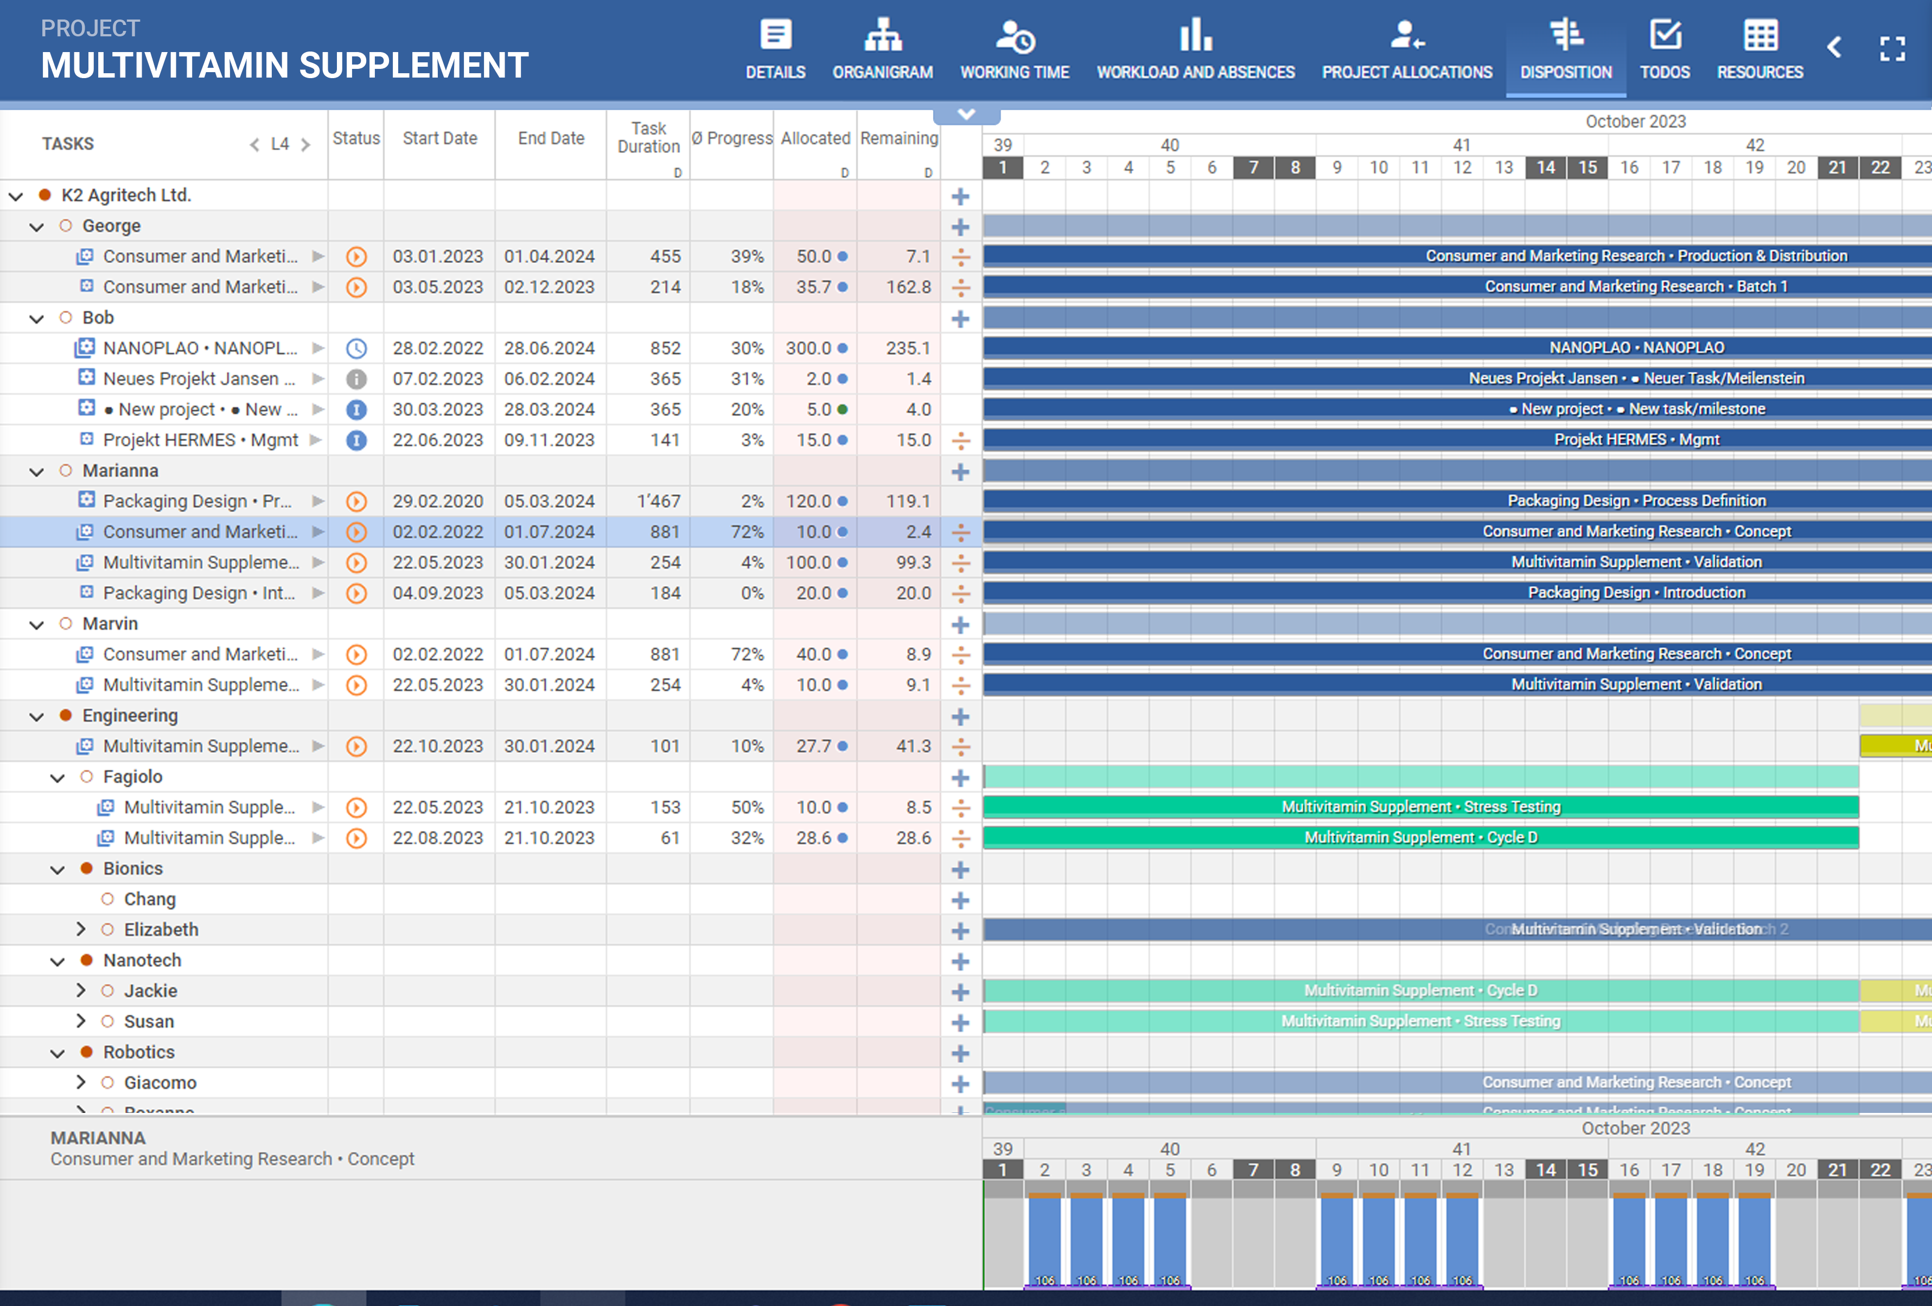
Task: Expand Elizabeth's tasks
Action: tap(81, 929)
